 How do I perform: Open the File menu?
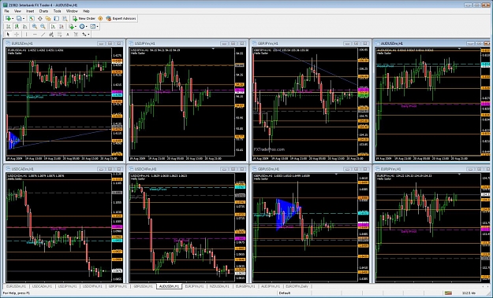click(x=6, y=11)
